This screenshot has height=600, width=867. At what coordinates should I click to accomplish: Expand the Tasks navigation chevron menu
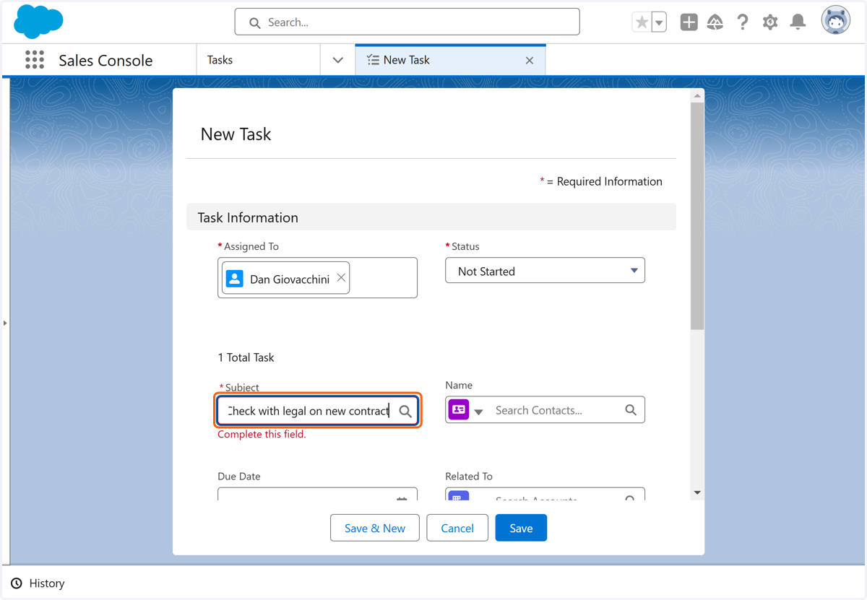[337, 60]
